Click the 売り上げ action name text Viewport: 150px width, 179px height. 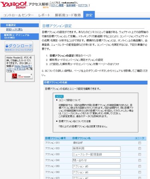78,143
